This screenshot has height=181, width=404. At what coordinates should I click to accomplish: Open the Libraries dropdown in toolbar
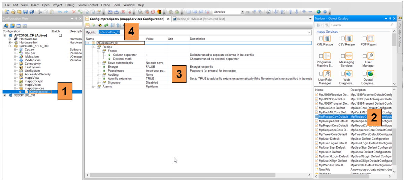pyautogui.click(x=242, y=12)
